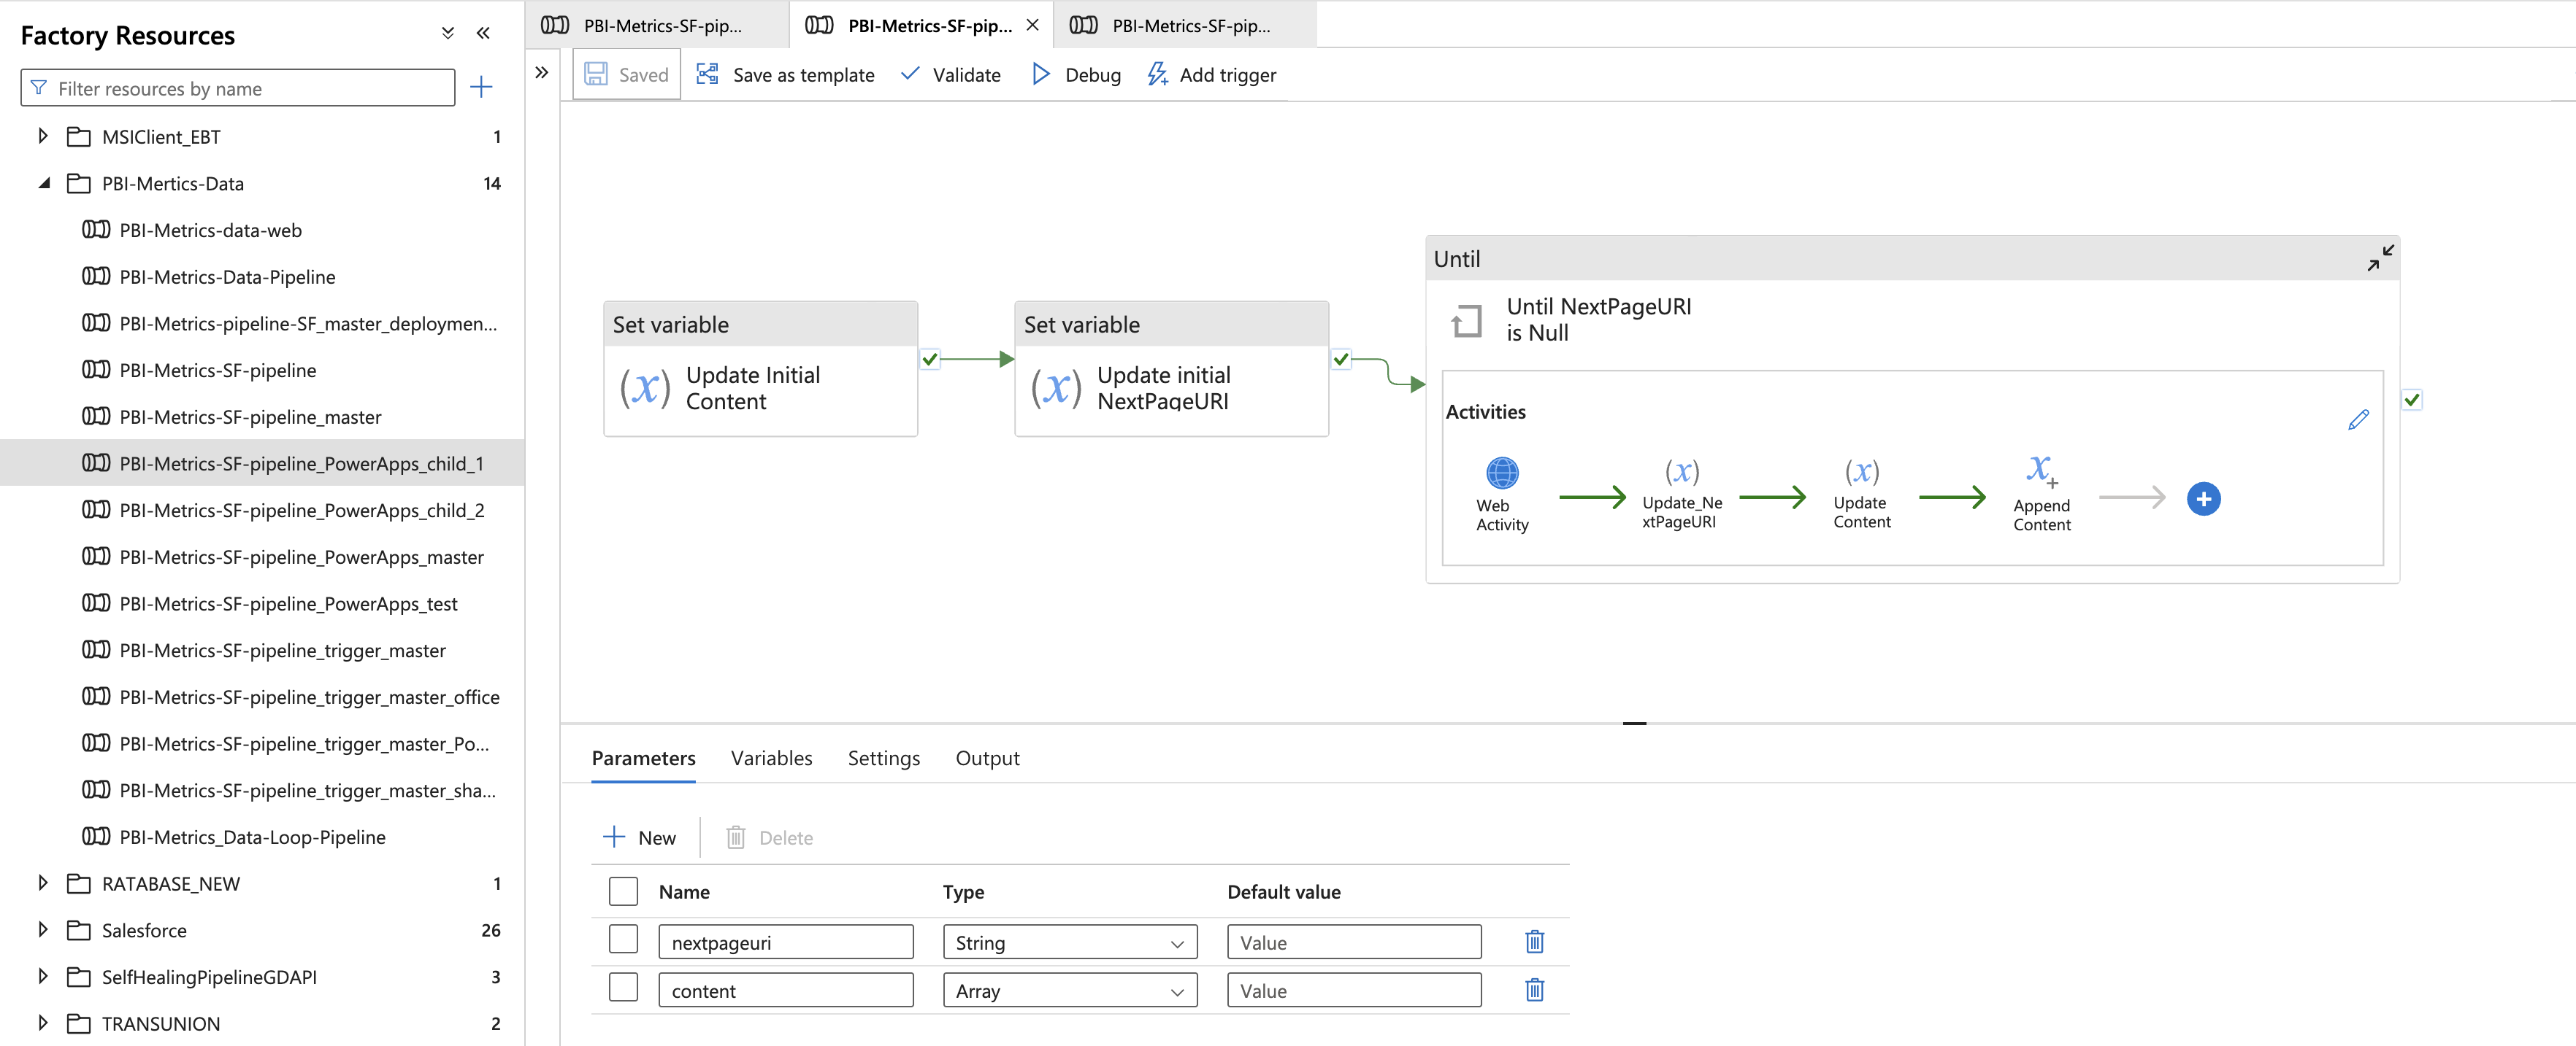Click the Saved disk icon
This screenshot has width=2576, height=1046.
click(x=596, y=74)
